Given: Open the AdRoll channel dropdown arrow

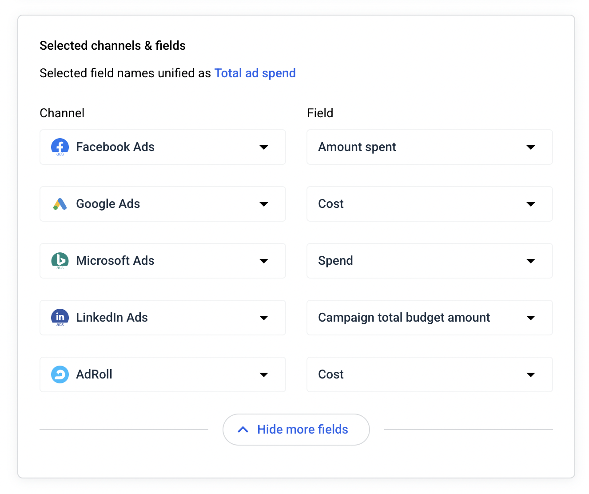Looking at the screenshot, I should coord(264,374).
